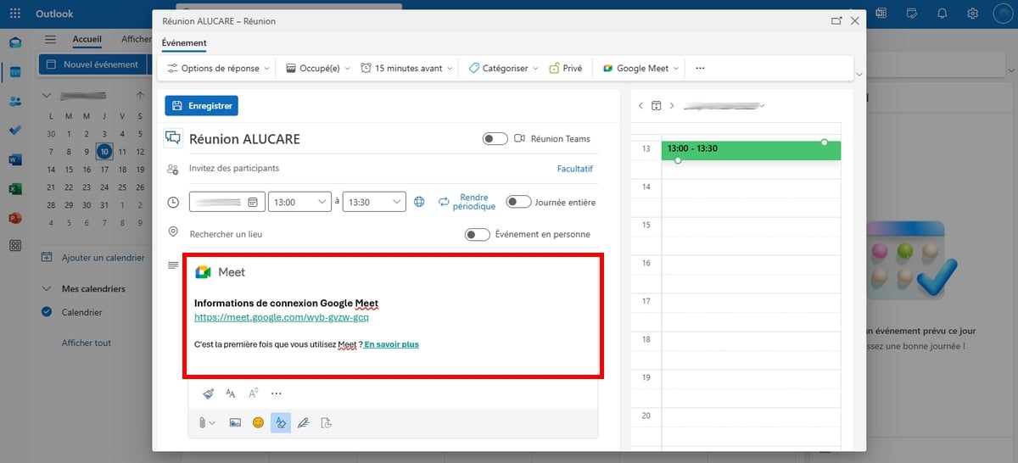Select the green 13:00 - 13:30 event block
Image resolution: width=1018 pixels, height=463 pixels.
751,150
